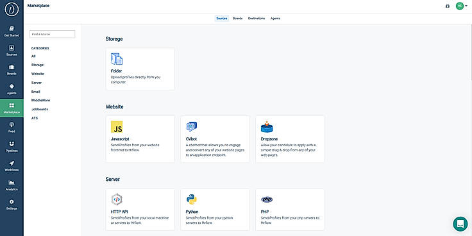Image resolution: width=472 pixels, height=236 pixels.
Task: Filter by Website category
Action: tap(37, 74)
